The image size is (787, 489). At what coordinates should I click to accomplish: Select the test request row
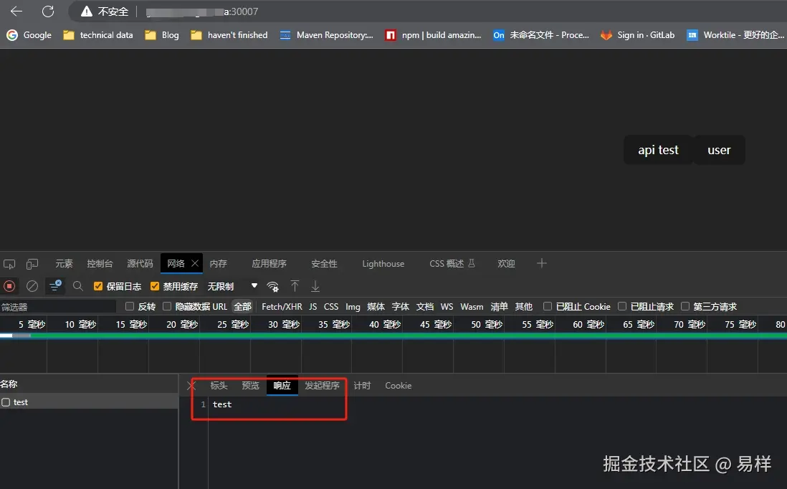(89, 402)
